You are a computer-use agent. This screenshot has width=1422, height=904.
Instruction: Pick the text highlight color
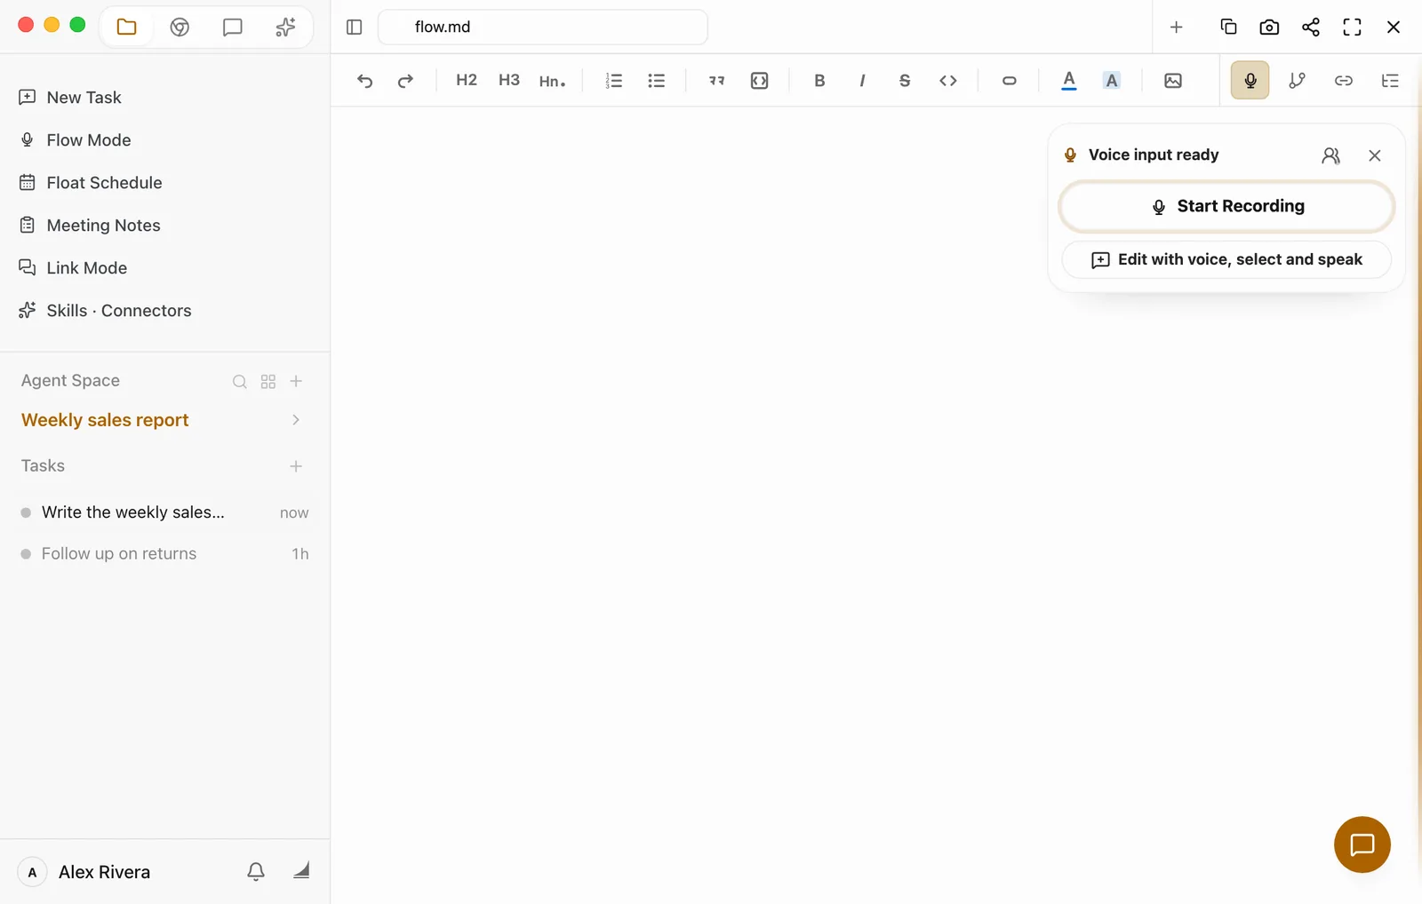point(1112,81)
